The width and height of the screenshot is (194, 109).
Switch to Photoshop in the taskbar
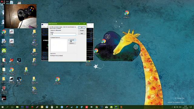coord(22,107)
